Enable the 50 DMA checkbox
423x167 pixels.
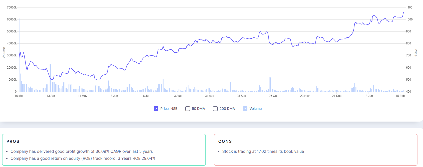tap(188, 109)
